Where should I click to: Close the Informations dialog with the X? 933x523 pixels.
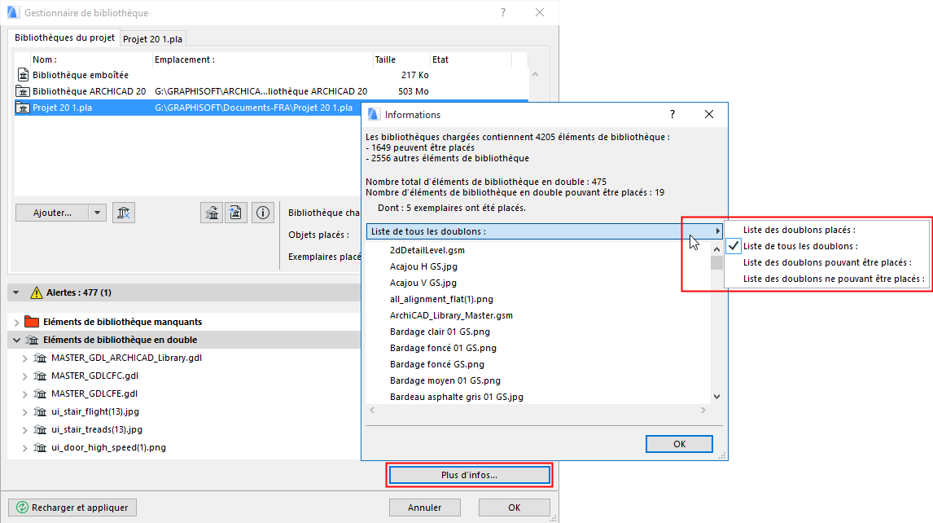click(708, 114)
